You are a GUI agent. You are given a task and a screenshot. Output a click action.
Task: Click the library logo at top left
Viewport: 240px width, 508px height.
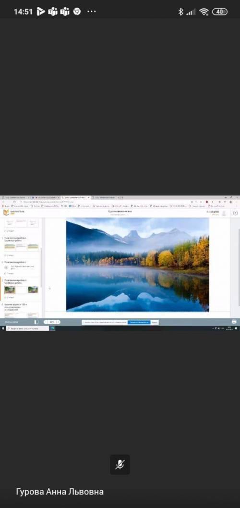[x=9, y=212]
